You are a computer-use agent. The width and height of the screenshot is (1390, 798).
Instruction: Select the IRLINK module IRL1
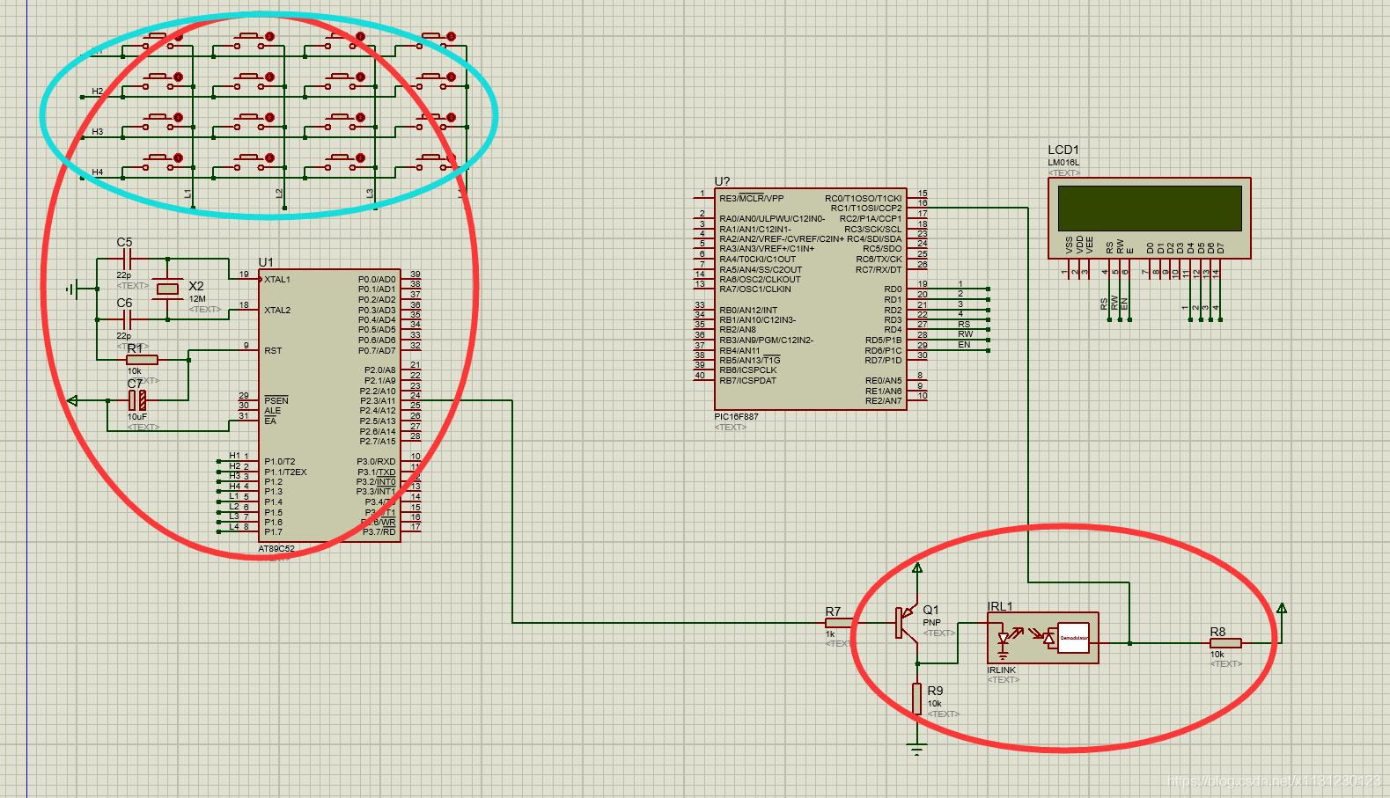tap(1043, 637)
